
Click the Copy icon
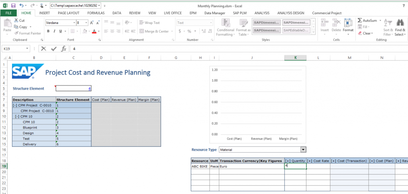pos(16,27)
